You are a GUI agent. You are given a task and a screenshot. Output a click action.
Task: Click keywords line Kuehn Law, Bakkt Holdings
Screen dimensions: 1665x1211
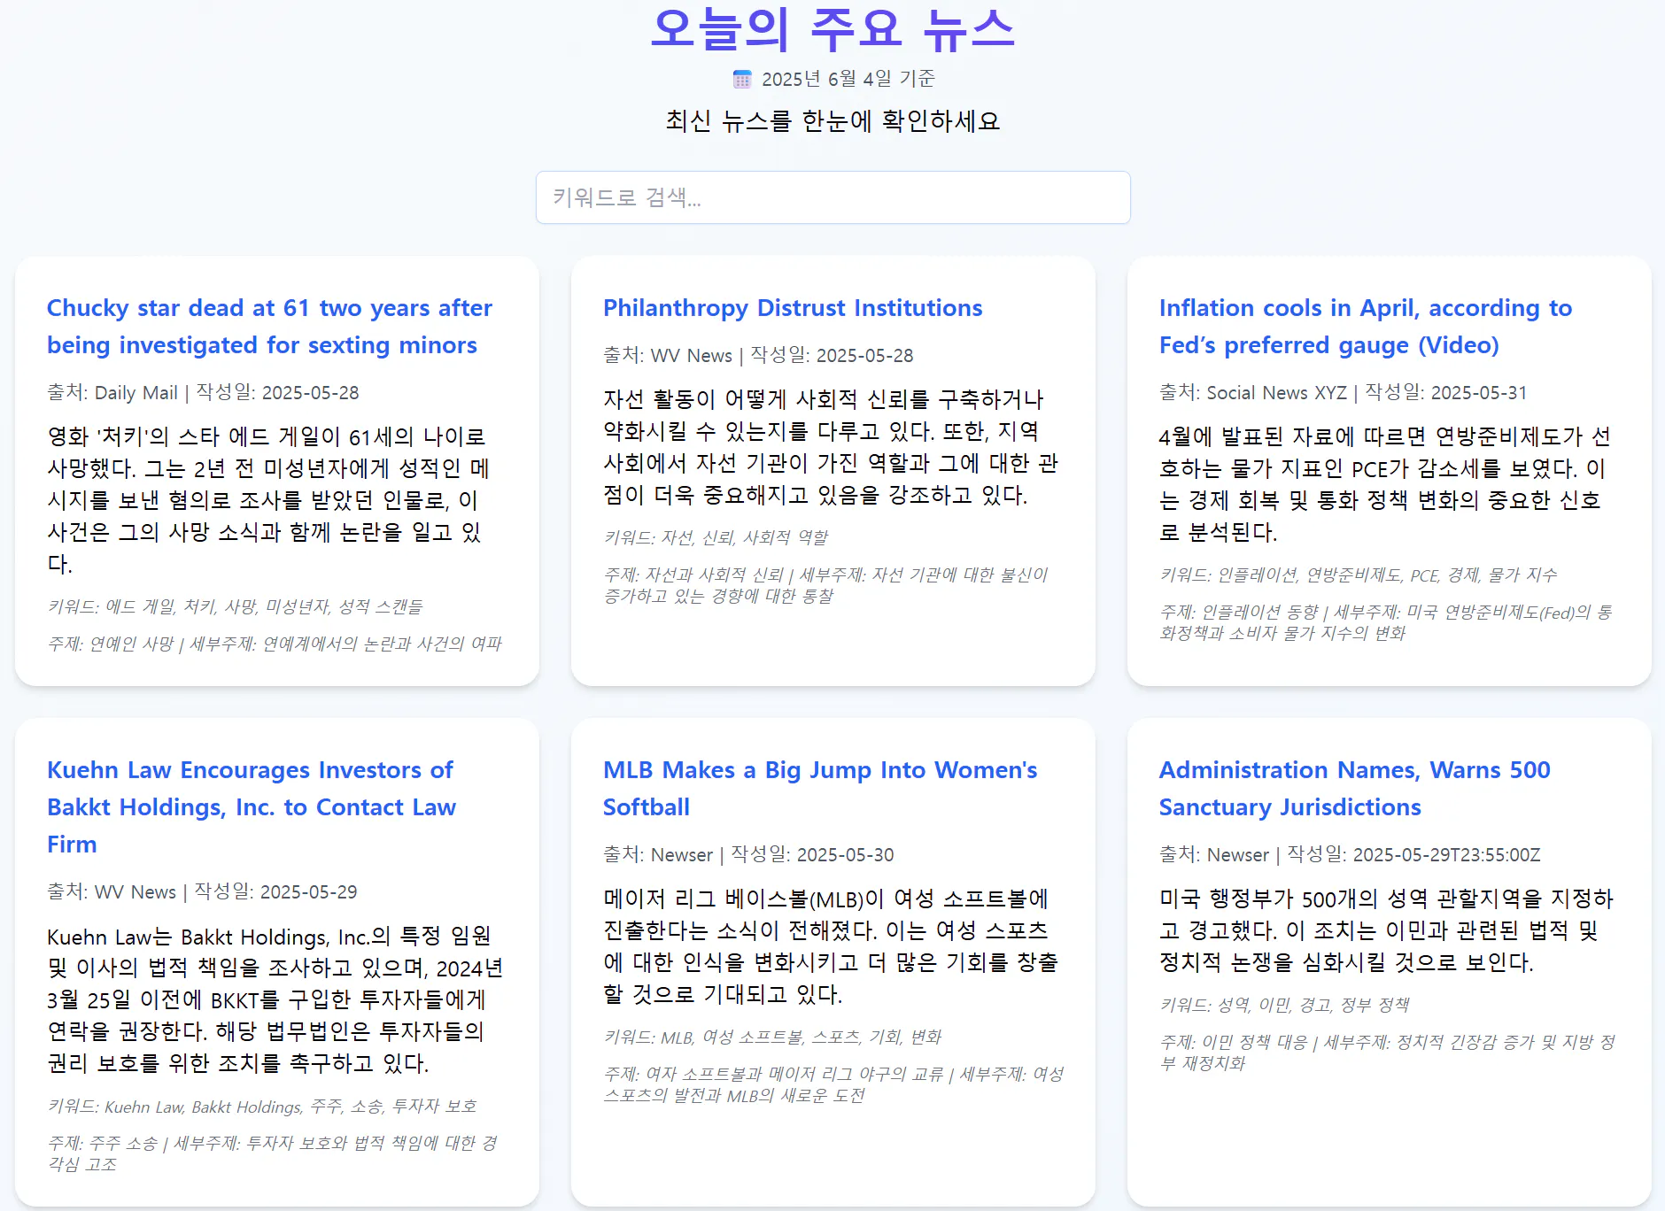(262, 1106)
